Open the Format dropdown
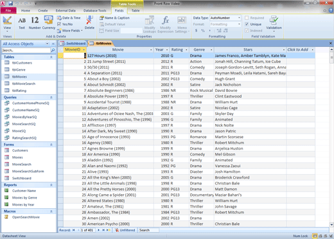Image resolution: width=334 pixels, height=239 pixels. tap(239, 24)
